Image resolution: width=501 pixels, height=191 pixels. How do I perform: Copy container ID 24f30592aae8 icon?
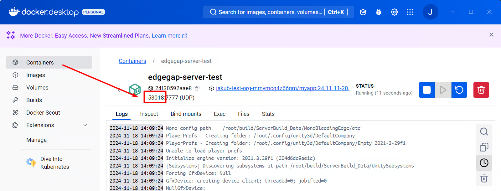point(197,88)
